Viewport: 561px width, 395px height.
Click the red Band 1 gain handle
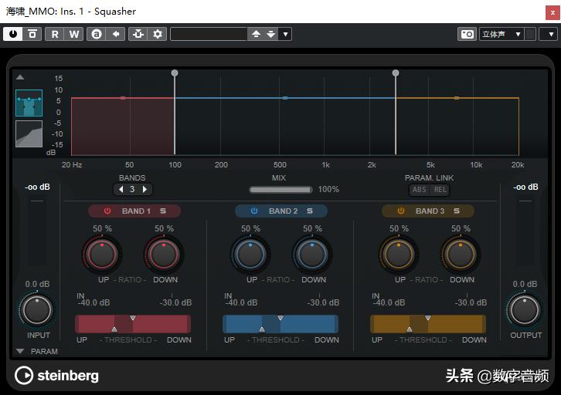coord(123,98)
